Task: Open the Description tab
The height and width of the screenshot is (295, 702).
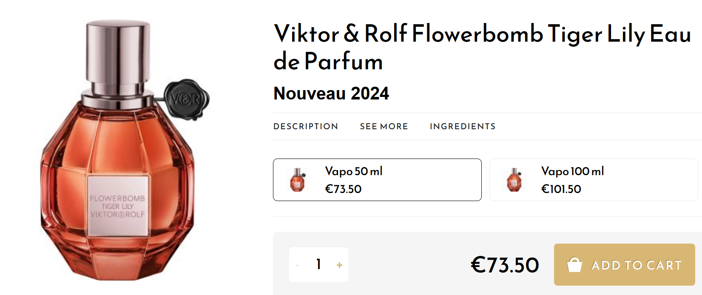Action: click(x=306, y=126)
